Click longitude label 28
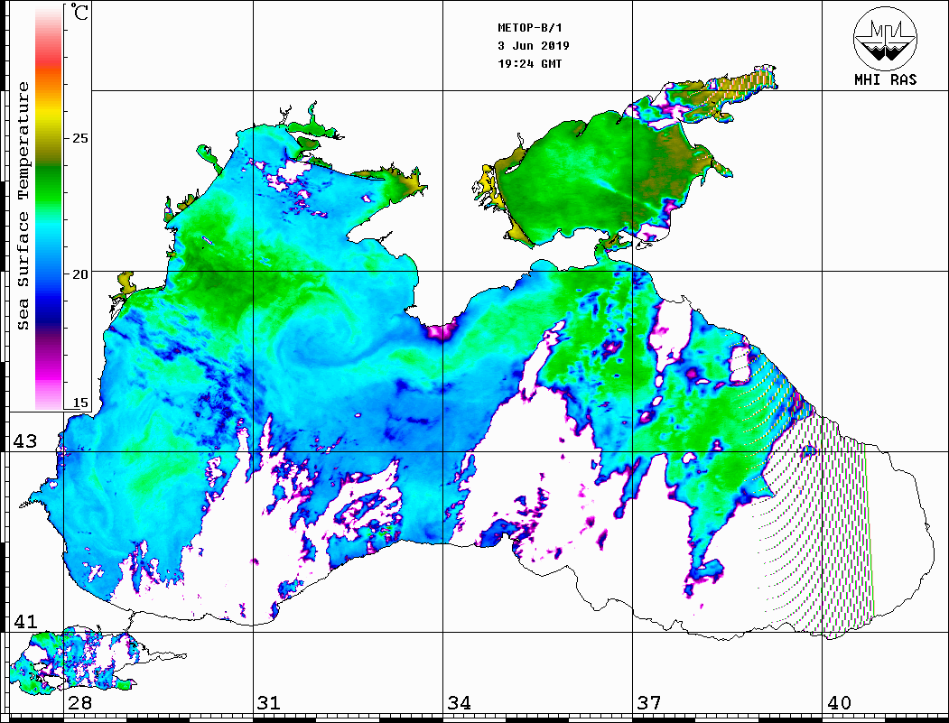This screenshot has width=949, height=723. point(79,702)
